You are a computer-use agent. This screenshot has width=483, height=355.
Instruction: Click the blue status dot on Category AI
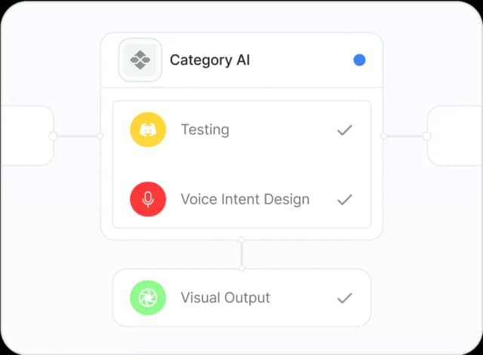coord(359,60)
